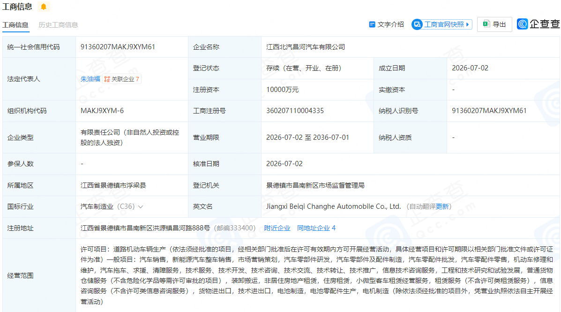Select organization code MAKJ9XYM-6
Screen dimensions: 561x312
tap(102, 111)
